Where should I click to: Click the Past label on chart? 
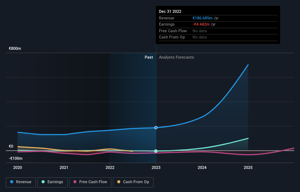pyautogui.click(x=149, y=57)
